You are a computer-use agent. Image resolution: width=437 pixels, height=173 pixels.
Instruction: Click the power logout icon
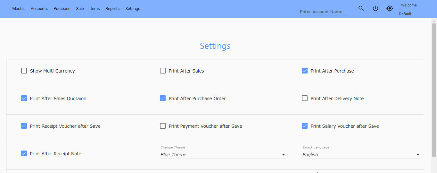(375, 9)
